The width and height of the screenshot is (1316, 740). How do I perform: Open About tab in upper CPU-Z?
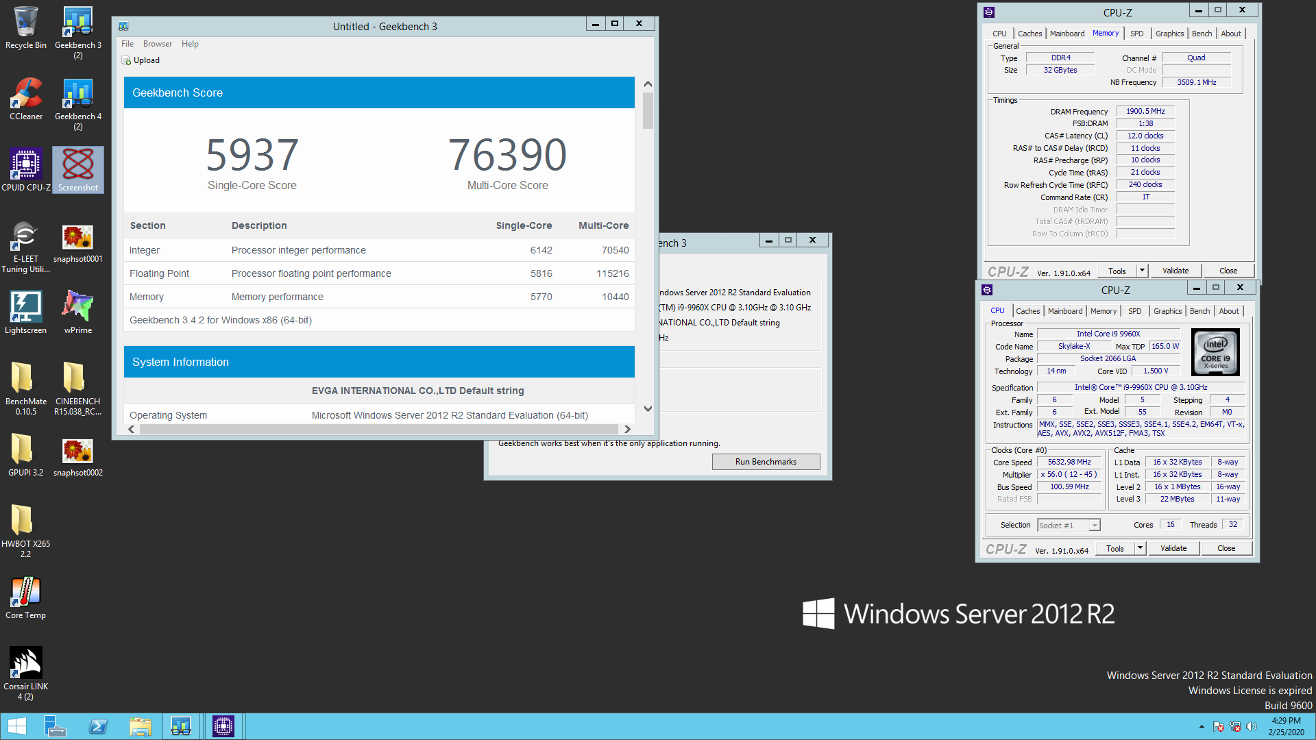click(x=1231, y=34)
